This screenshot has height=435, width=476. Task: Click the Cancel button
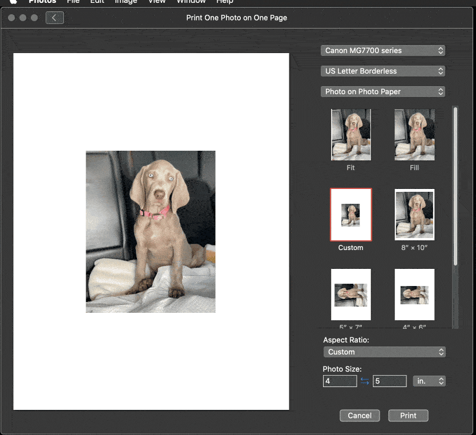click(x=360, y=416)
